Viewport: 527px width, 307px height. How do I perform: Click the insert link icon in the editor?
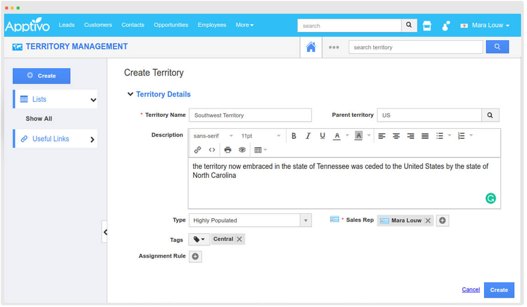coord(198,149)
